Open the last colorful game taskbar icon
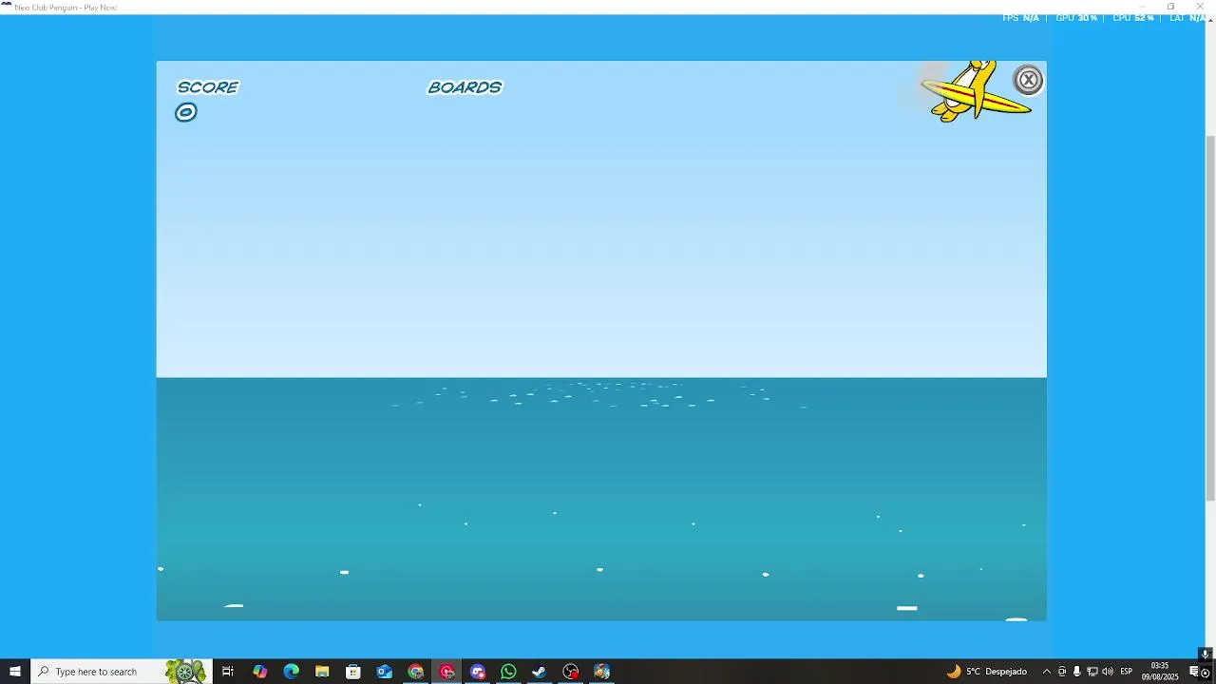The height and width of the screenshot is (684, 1216). (602, 672)
